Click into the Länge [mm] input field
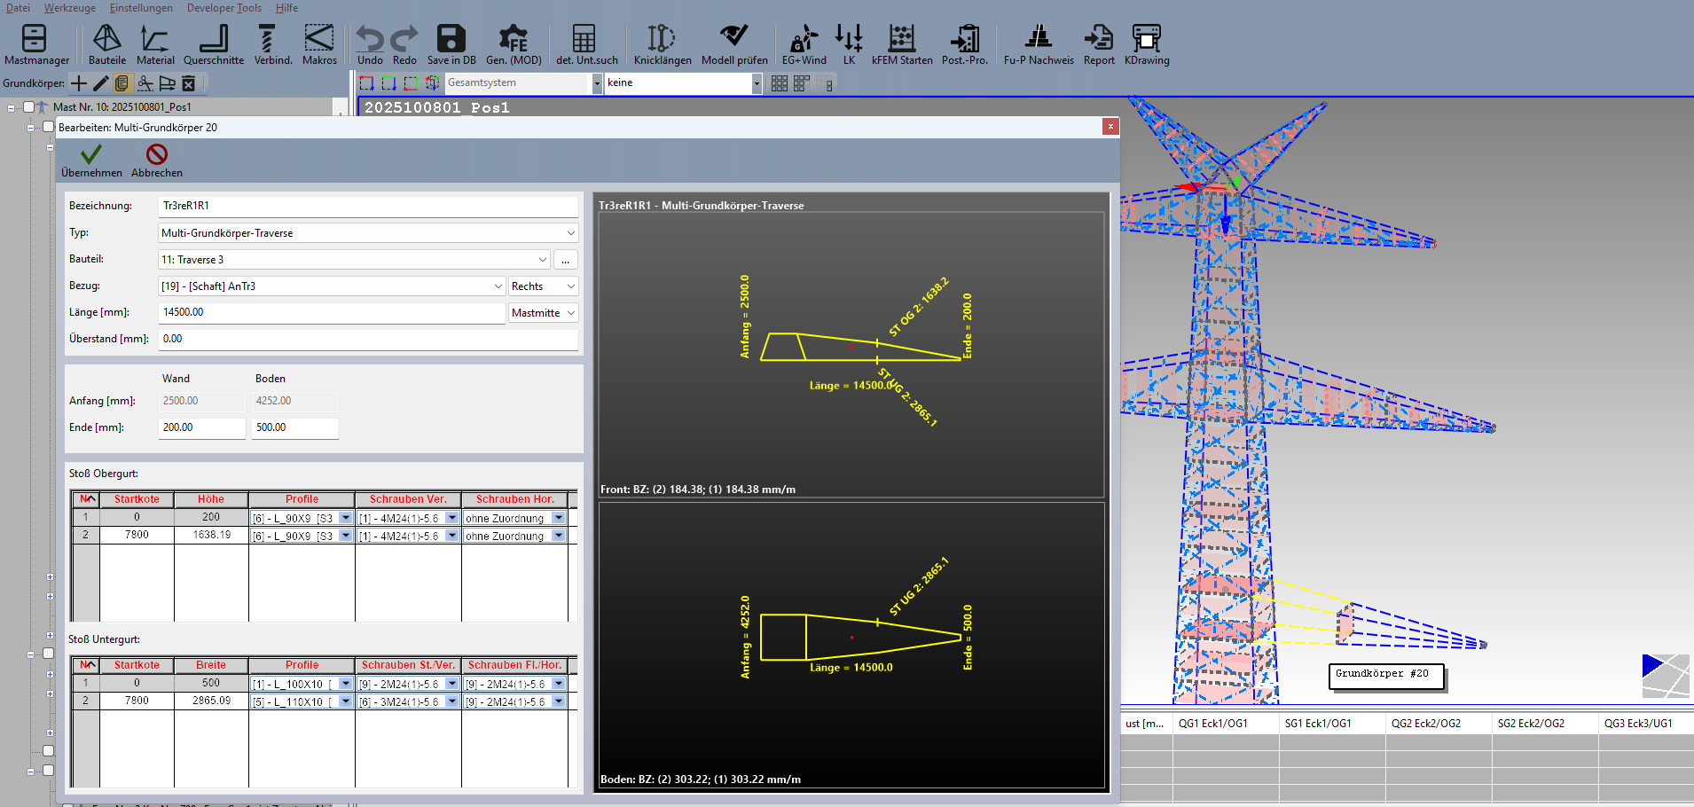1694x807 pixels. [x=331, y=313]
